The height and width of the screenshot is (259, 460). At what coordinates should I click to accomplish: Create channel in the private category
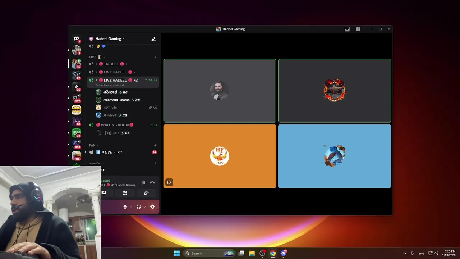click(155, 163)
